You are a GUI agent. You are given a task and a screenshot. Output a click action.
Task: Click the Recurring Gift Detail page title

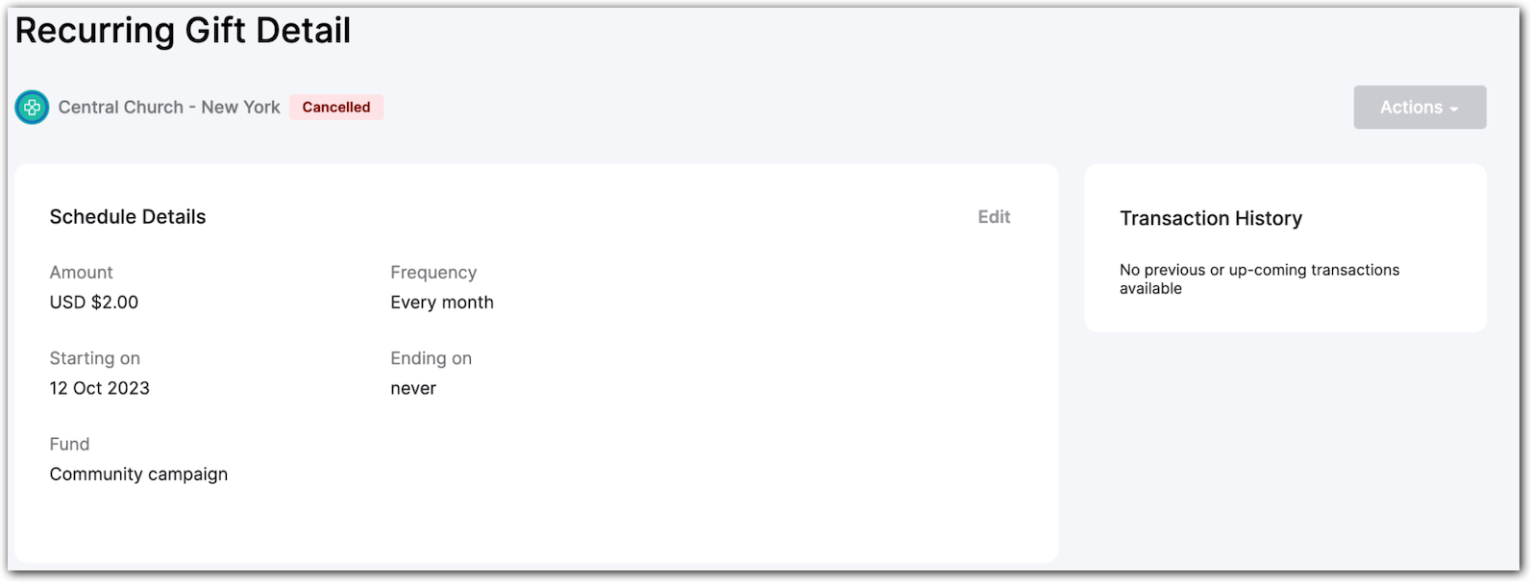point(184,31)
